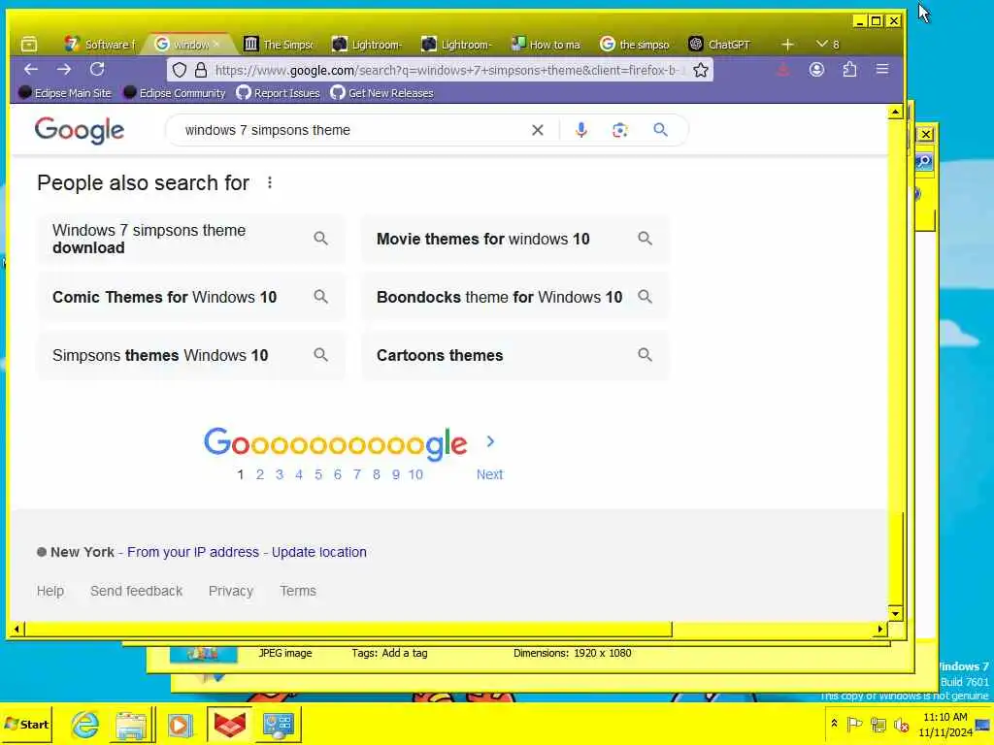
Task: Reload the current Google page
Action: 97,70
